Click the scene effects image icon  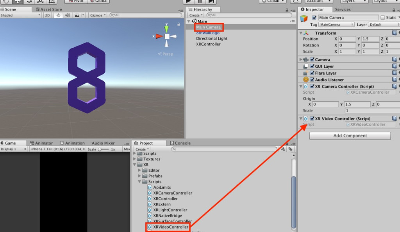pyautogui.click(x=77, y=15)
